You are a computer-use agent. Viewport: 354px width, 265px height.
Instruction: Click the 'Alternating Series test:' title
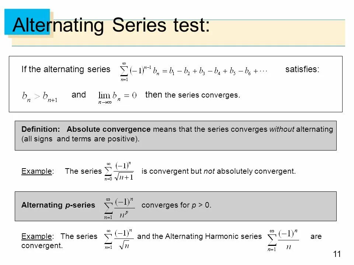(x=111, y=25)
